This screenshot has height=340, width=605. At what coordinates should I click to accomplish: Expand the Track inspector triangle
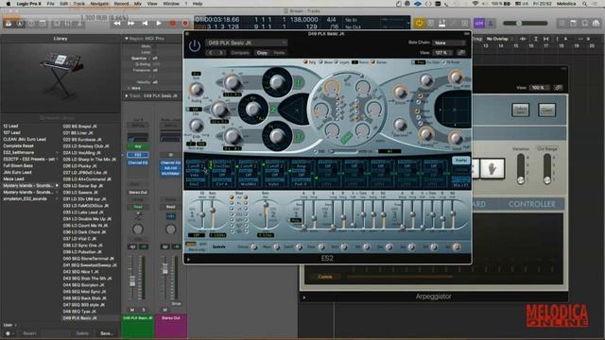point(126,95)
